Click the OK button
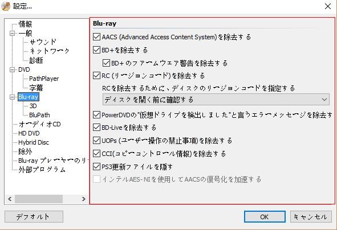The width and height of the screenshot is (337, 230). pos(265,217)
